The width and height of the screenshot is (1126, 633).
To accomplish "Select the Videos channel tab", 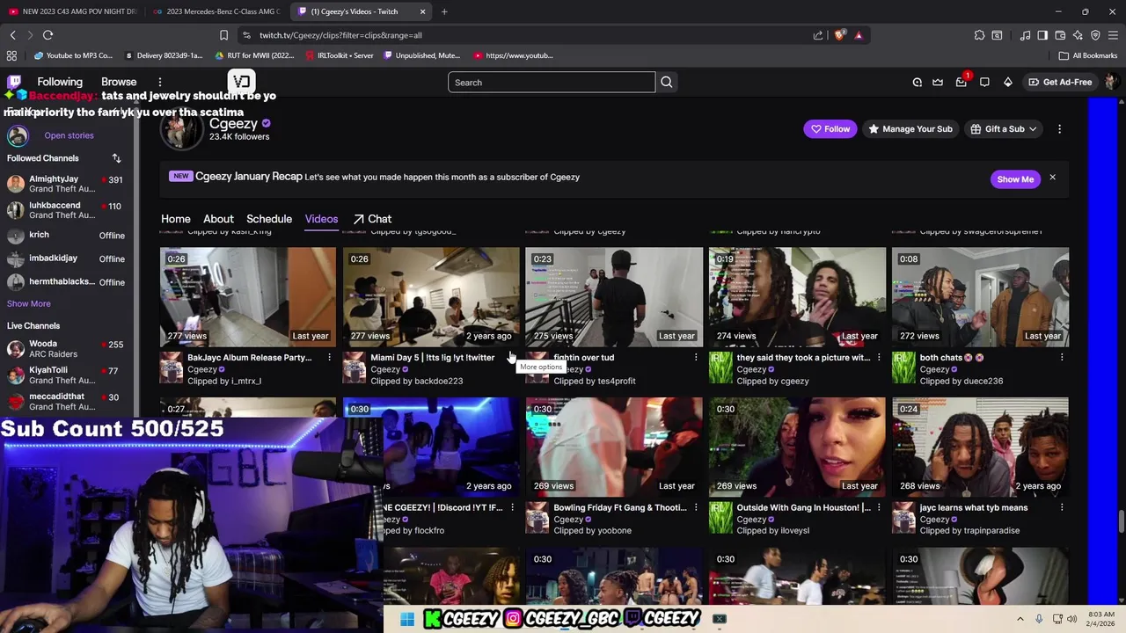I will click(x=321, y=219).
